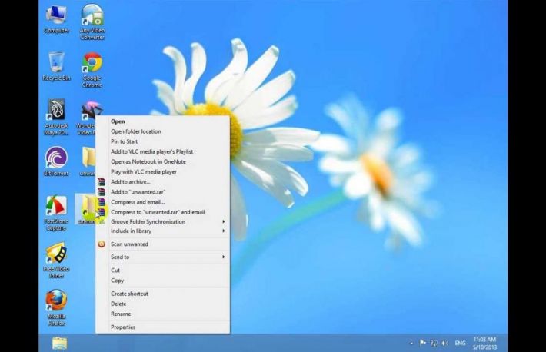
Task: Open File Explorer from the taskbar
Action: tap(59, 343)
